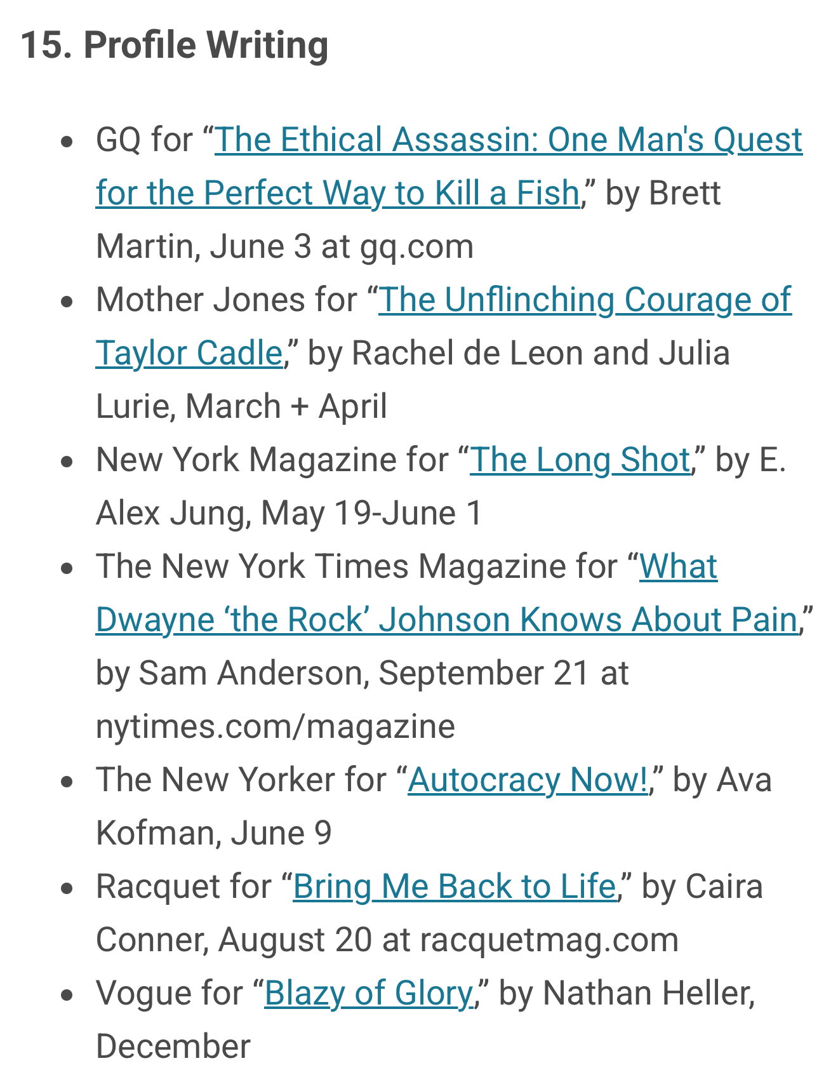Viewport: 838px width, 1089px height.
Task: Click the "15. Profile Writing" heading
Action: 175,44
